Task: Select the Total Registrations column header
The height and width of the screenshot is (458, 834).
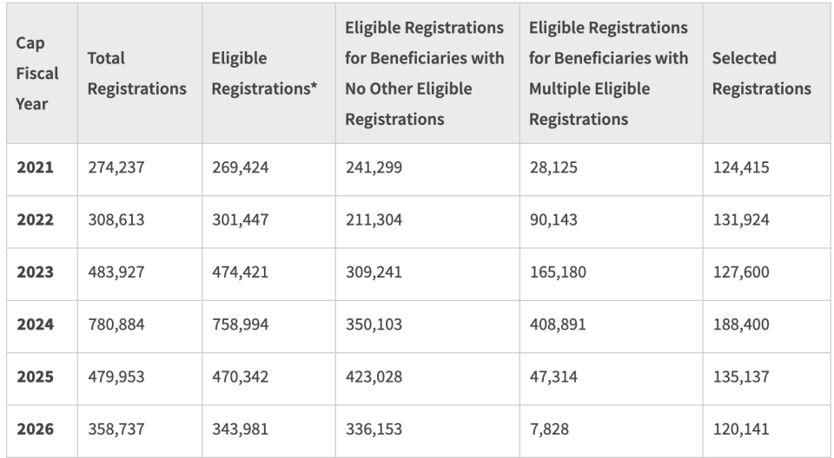Action: [x=140, y=74]
